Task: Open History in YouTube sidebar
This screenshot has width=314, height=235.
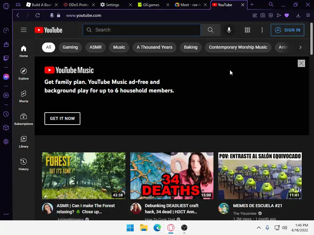Action: pos(24,164)
